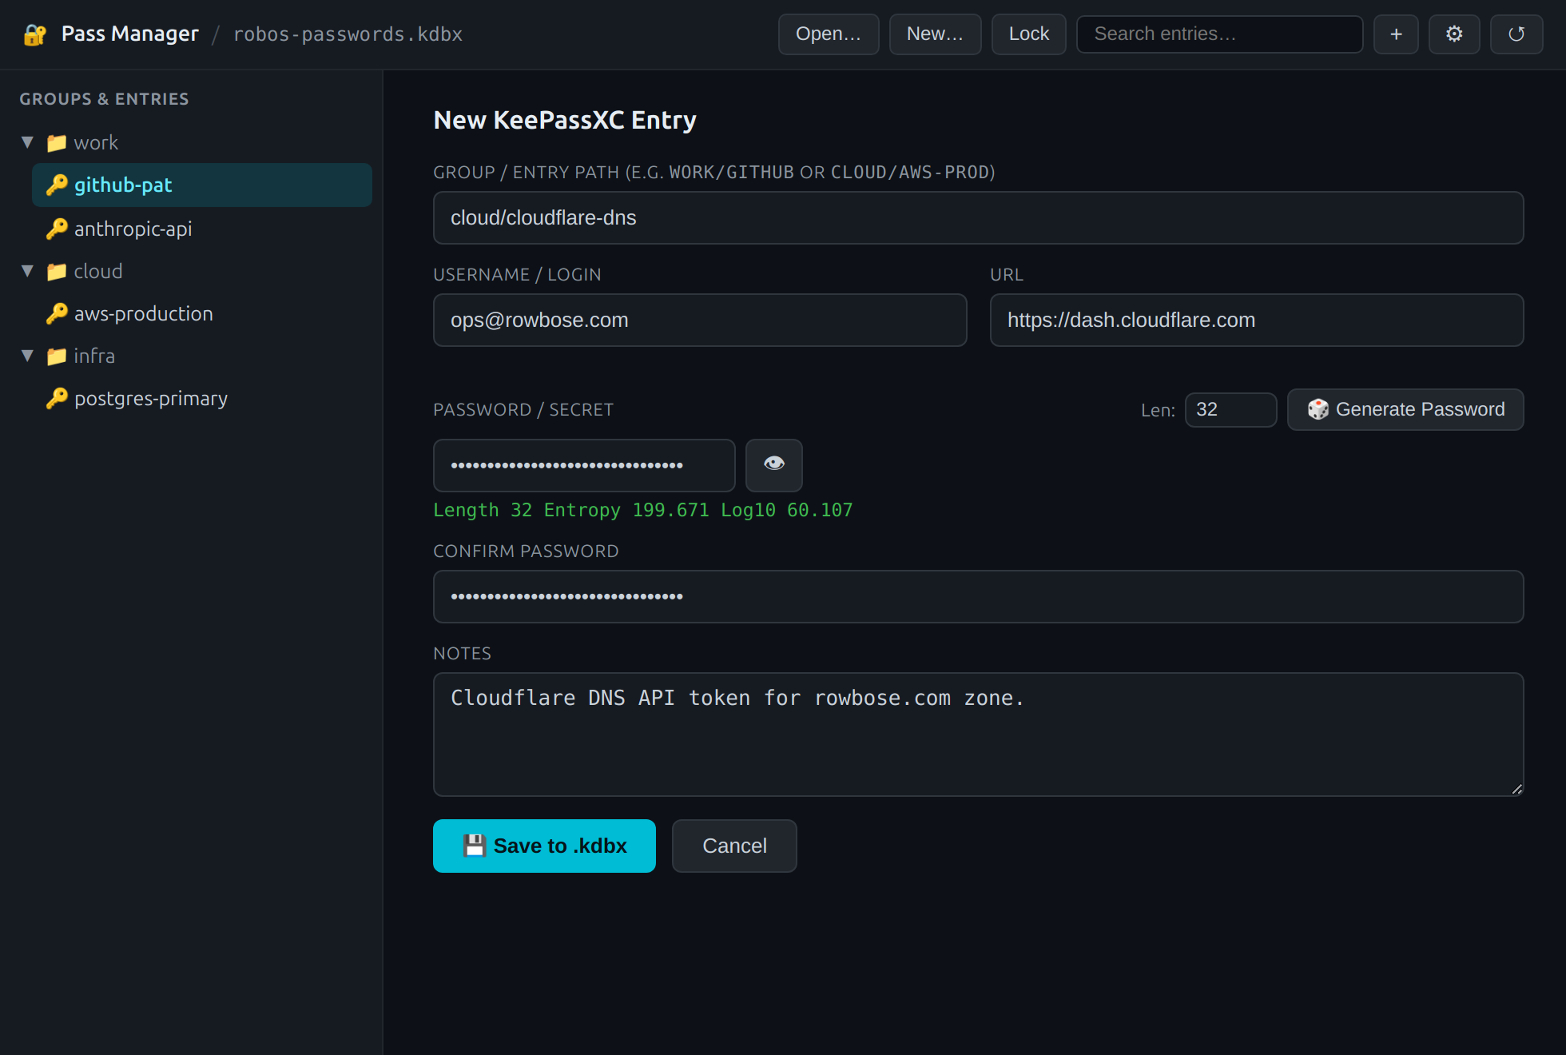Select the work group label
This screenshot has height=1055, width=1566.
pos(96,143)
